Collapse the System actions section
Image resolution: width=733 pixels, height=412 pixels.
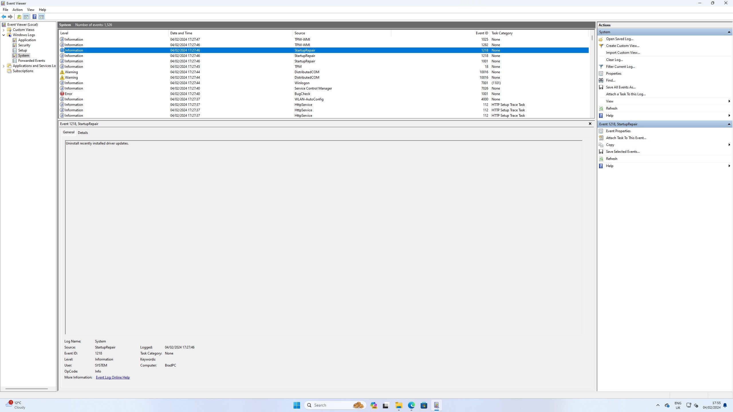[x=729, y=32]
